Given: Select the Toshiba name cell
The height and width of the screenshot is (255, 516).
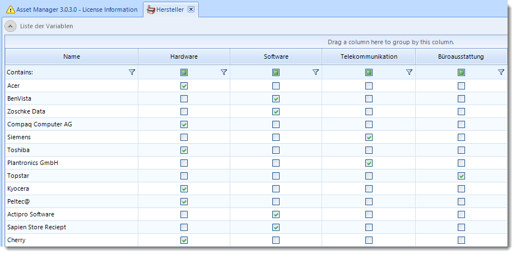Looking at the screenshot, I should [71, 150].
